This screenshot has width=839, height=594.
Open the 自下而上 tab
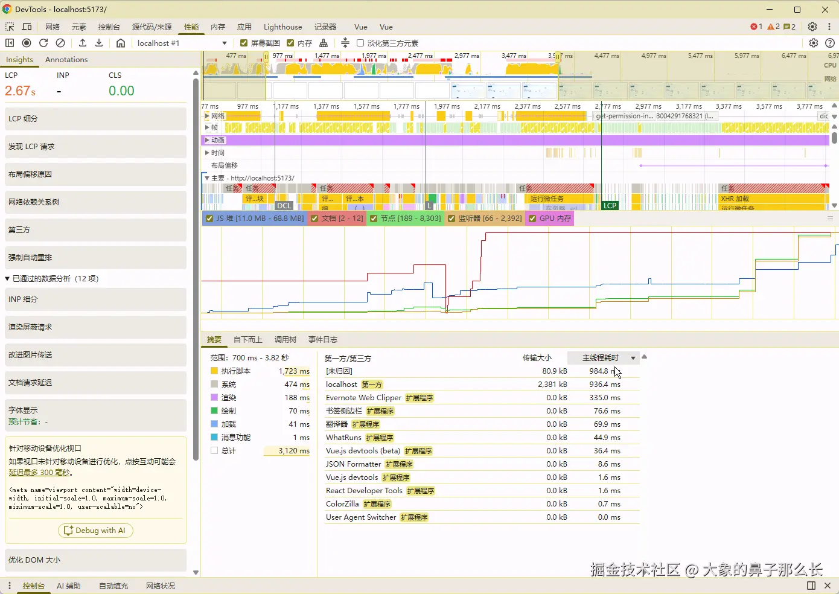coord(247,340)
